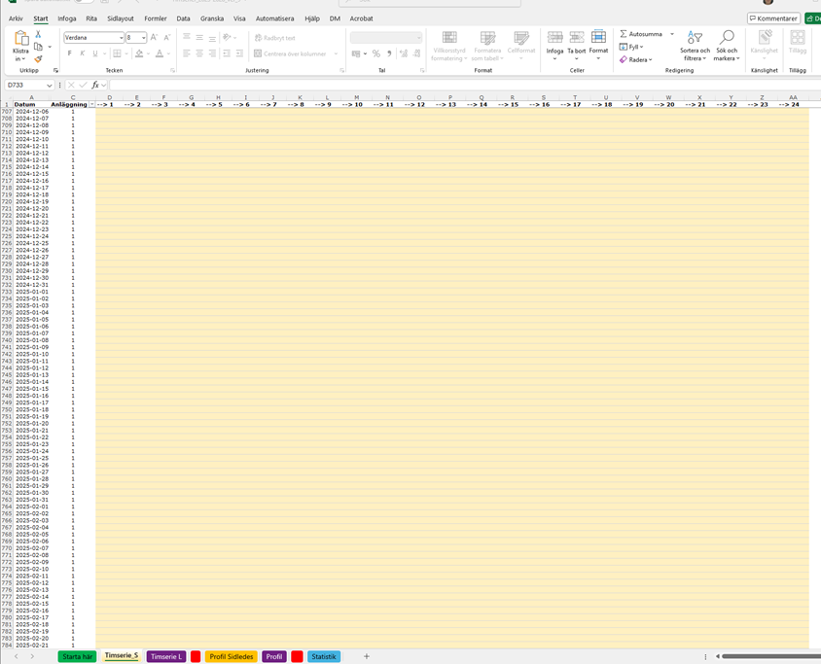
Task: Switch to the Statistik sheet tab
Action: [323, 657]
